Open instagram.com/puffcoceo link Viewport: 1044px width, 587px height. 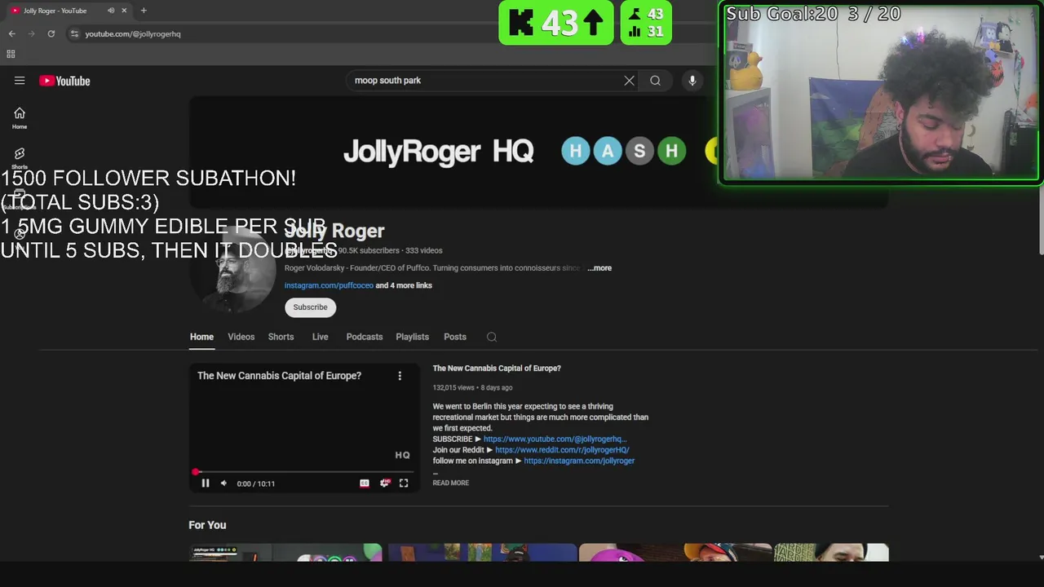(329, 285)
